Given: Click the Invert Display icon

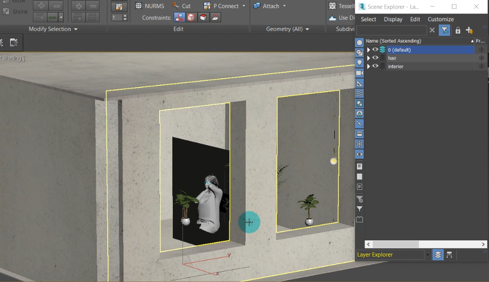Looking at the screenshot, I should point(359,187).
